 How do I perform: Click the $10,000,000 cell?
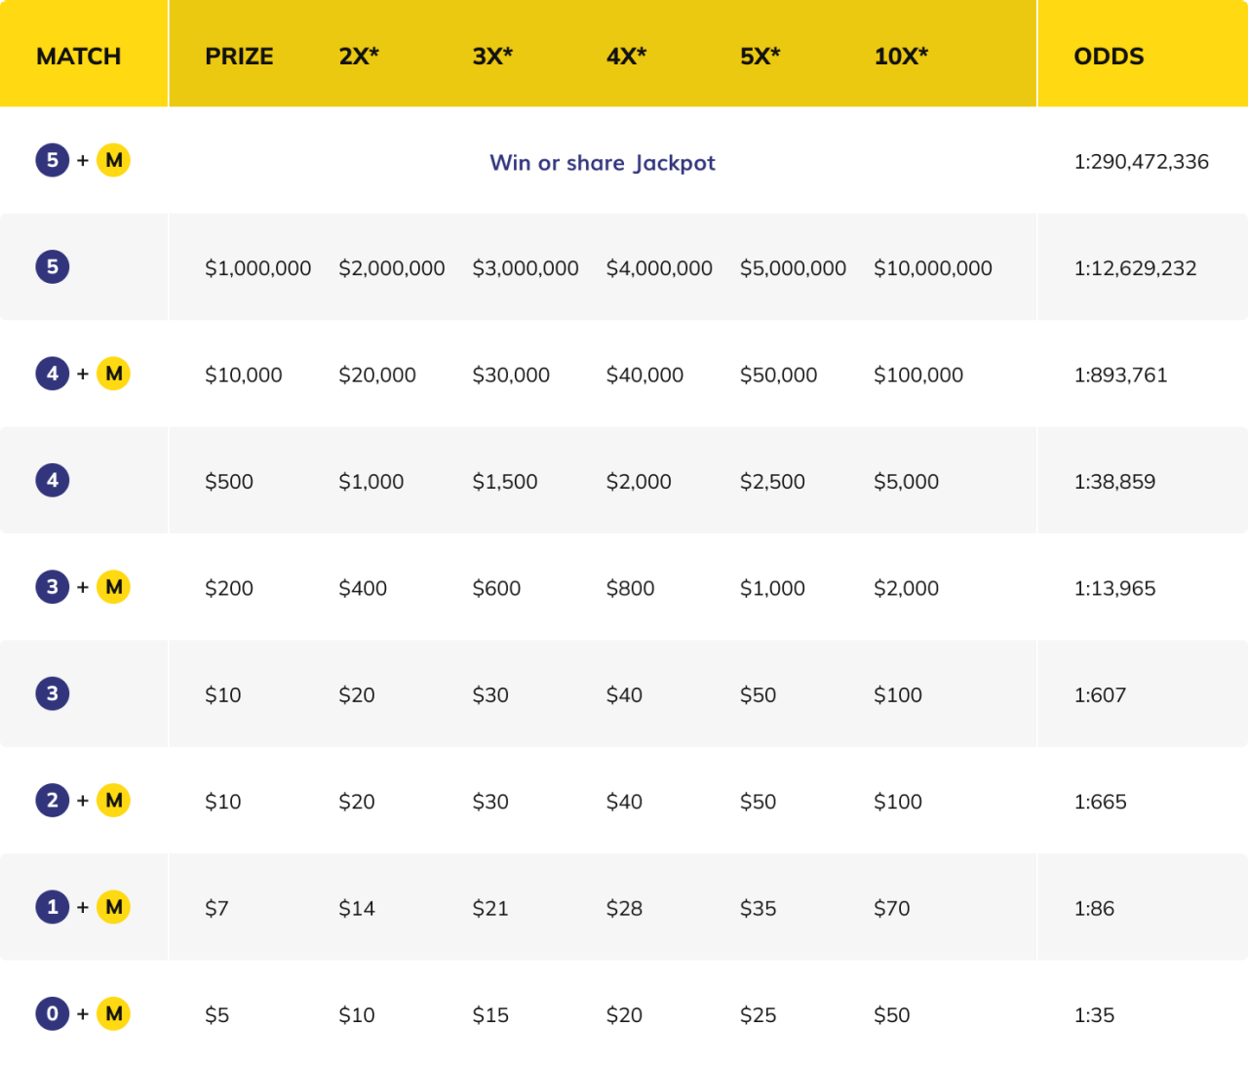click(933, 268)
